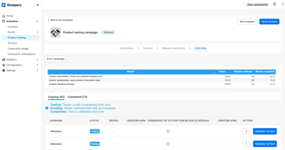Click the second row Testing status badge
The width and height of the screenshot is (285, 150).
coord(95,144)
